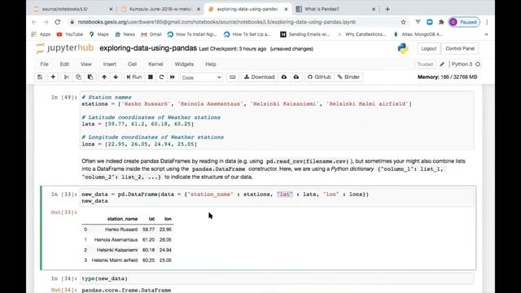Click the GitHub toolbar button
Screen dimensions: 521x293
[319, 77]
